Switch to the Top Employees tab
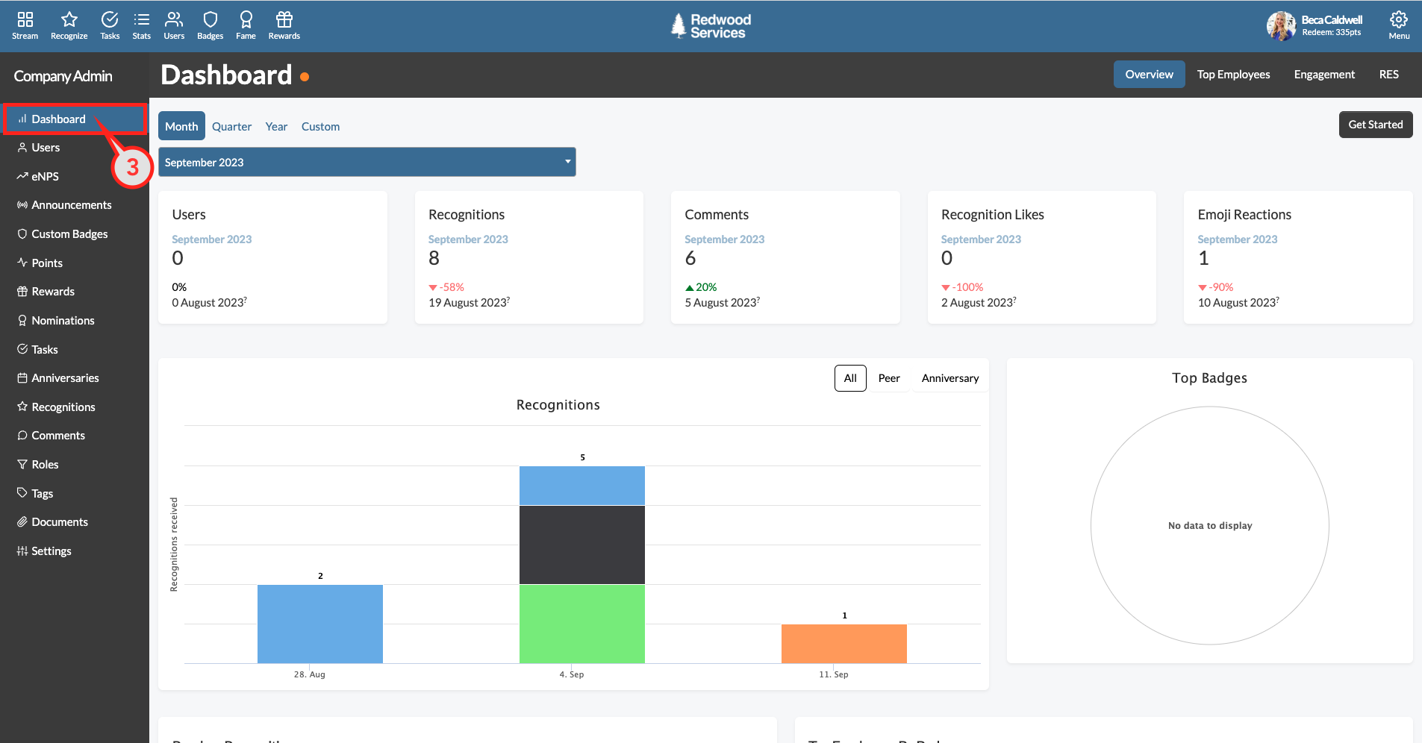 [x=1233, y=75]
